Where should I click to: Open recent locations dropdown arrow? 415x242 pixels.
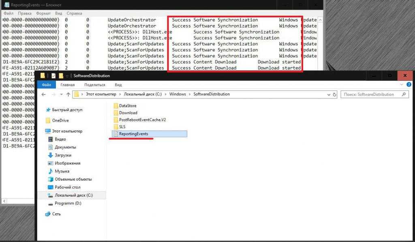(x=62, y=95)
